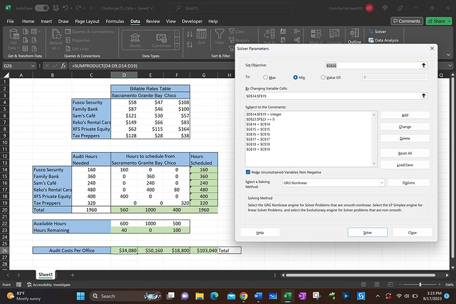Image resolution: width=456 pixels, height=304 pixels.
Task: Open the custom Sort dialog icon
Action: click(202, 36)
